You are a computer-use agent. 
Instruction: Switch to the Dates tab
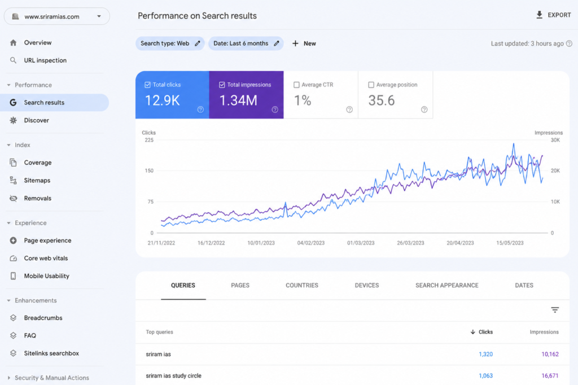(524, 286)
